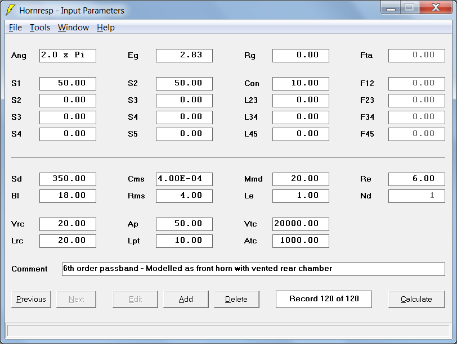Image resolution: width=457 pixels, height=344 pixels.
Task: Open the Help menu
Action: tap(106, 28)
